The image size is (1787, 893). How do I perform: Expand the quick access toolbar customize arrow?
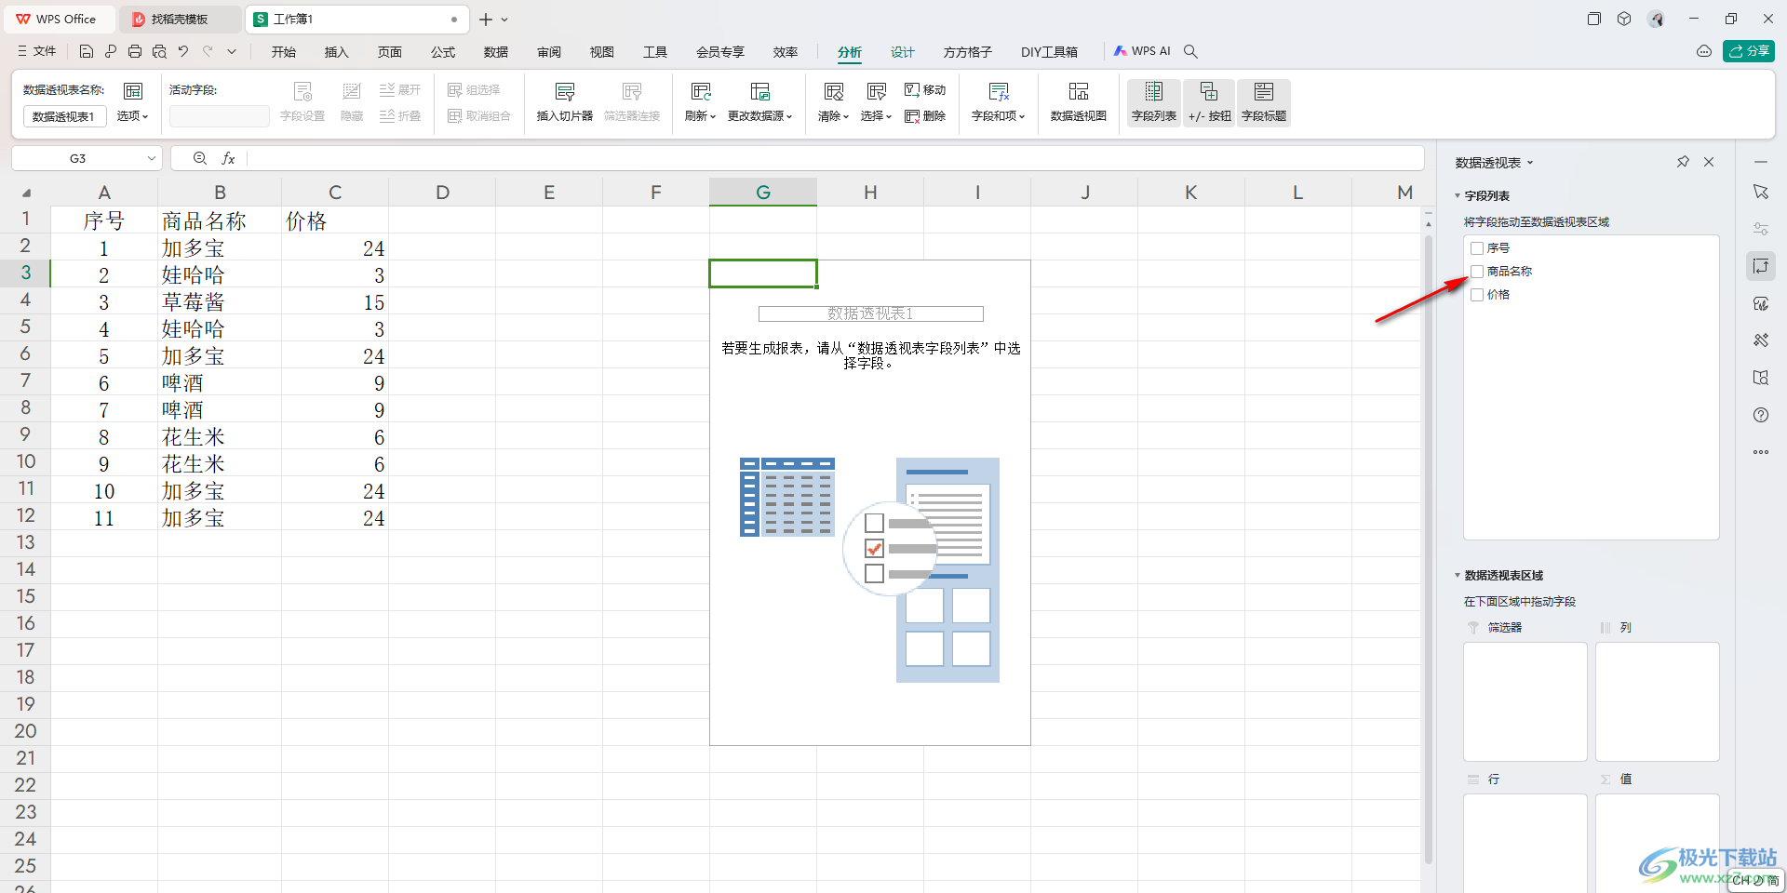pyautogui.click(x=232, y=51)
